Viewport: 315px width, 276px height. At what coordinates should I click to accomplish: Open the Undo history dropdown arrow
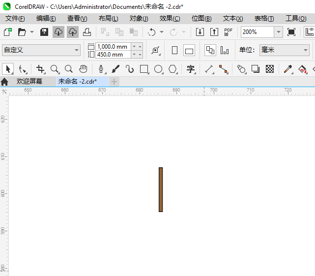(x=162, y=32)
